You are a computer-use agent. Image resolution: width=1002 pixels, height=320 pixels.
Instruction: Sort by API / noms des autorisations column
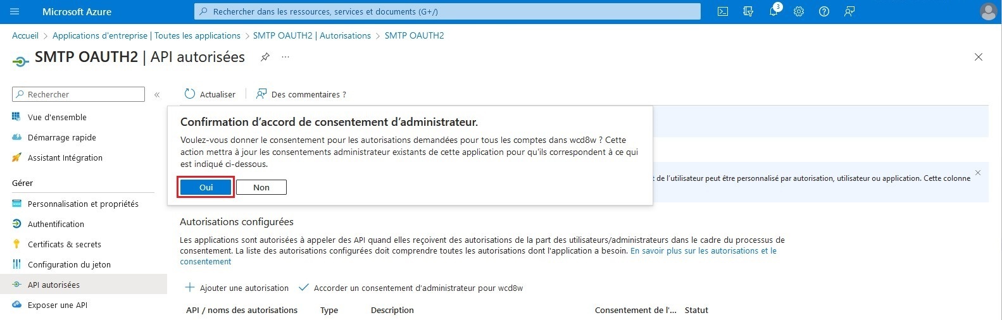242,310
